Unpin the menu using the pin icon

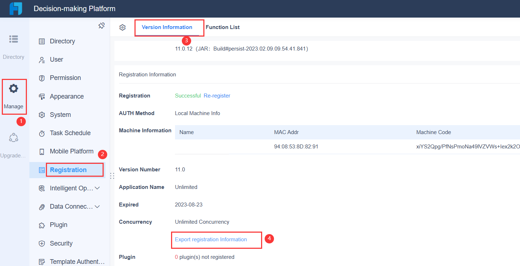click(101, 25)
